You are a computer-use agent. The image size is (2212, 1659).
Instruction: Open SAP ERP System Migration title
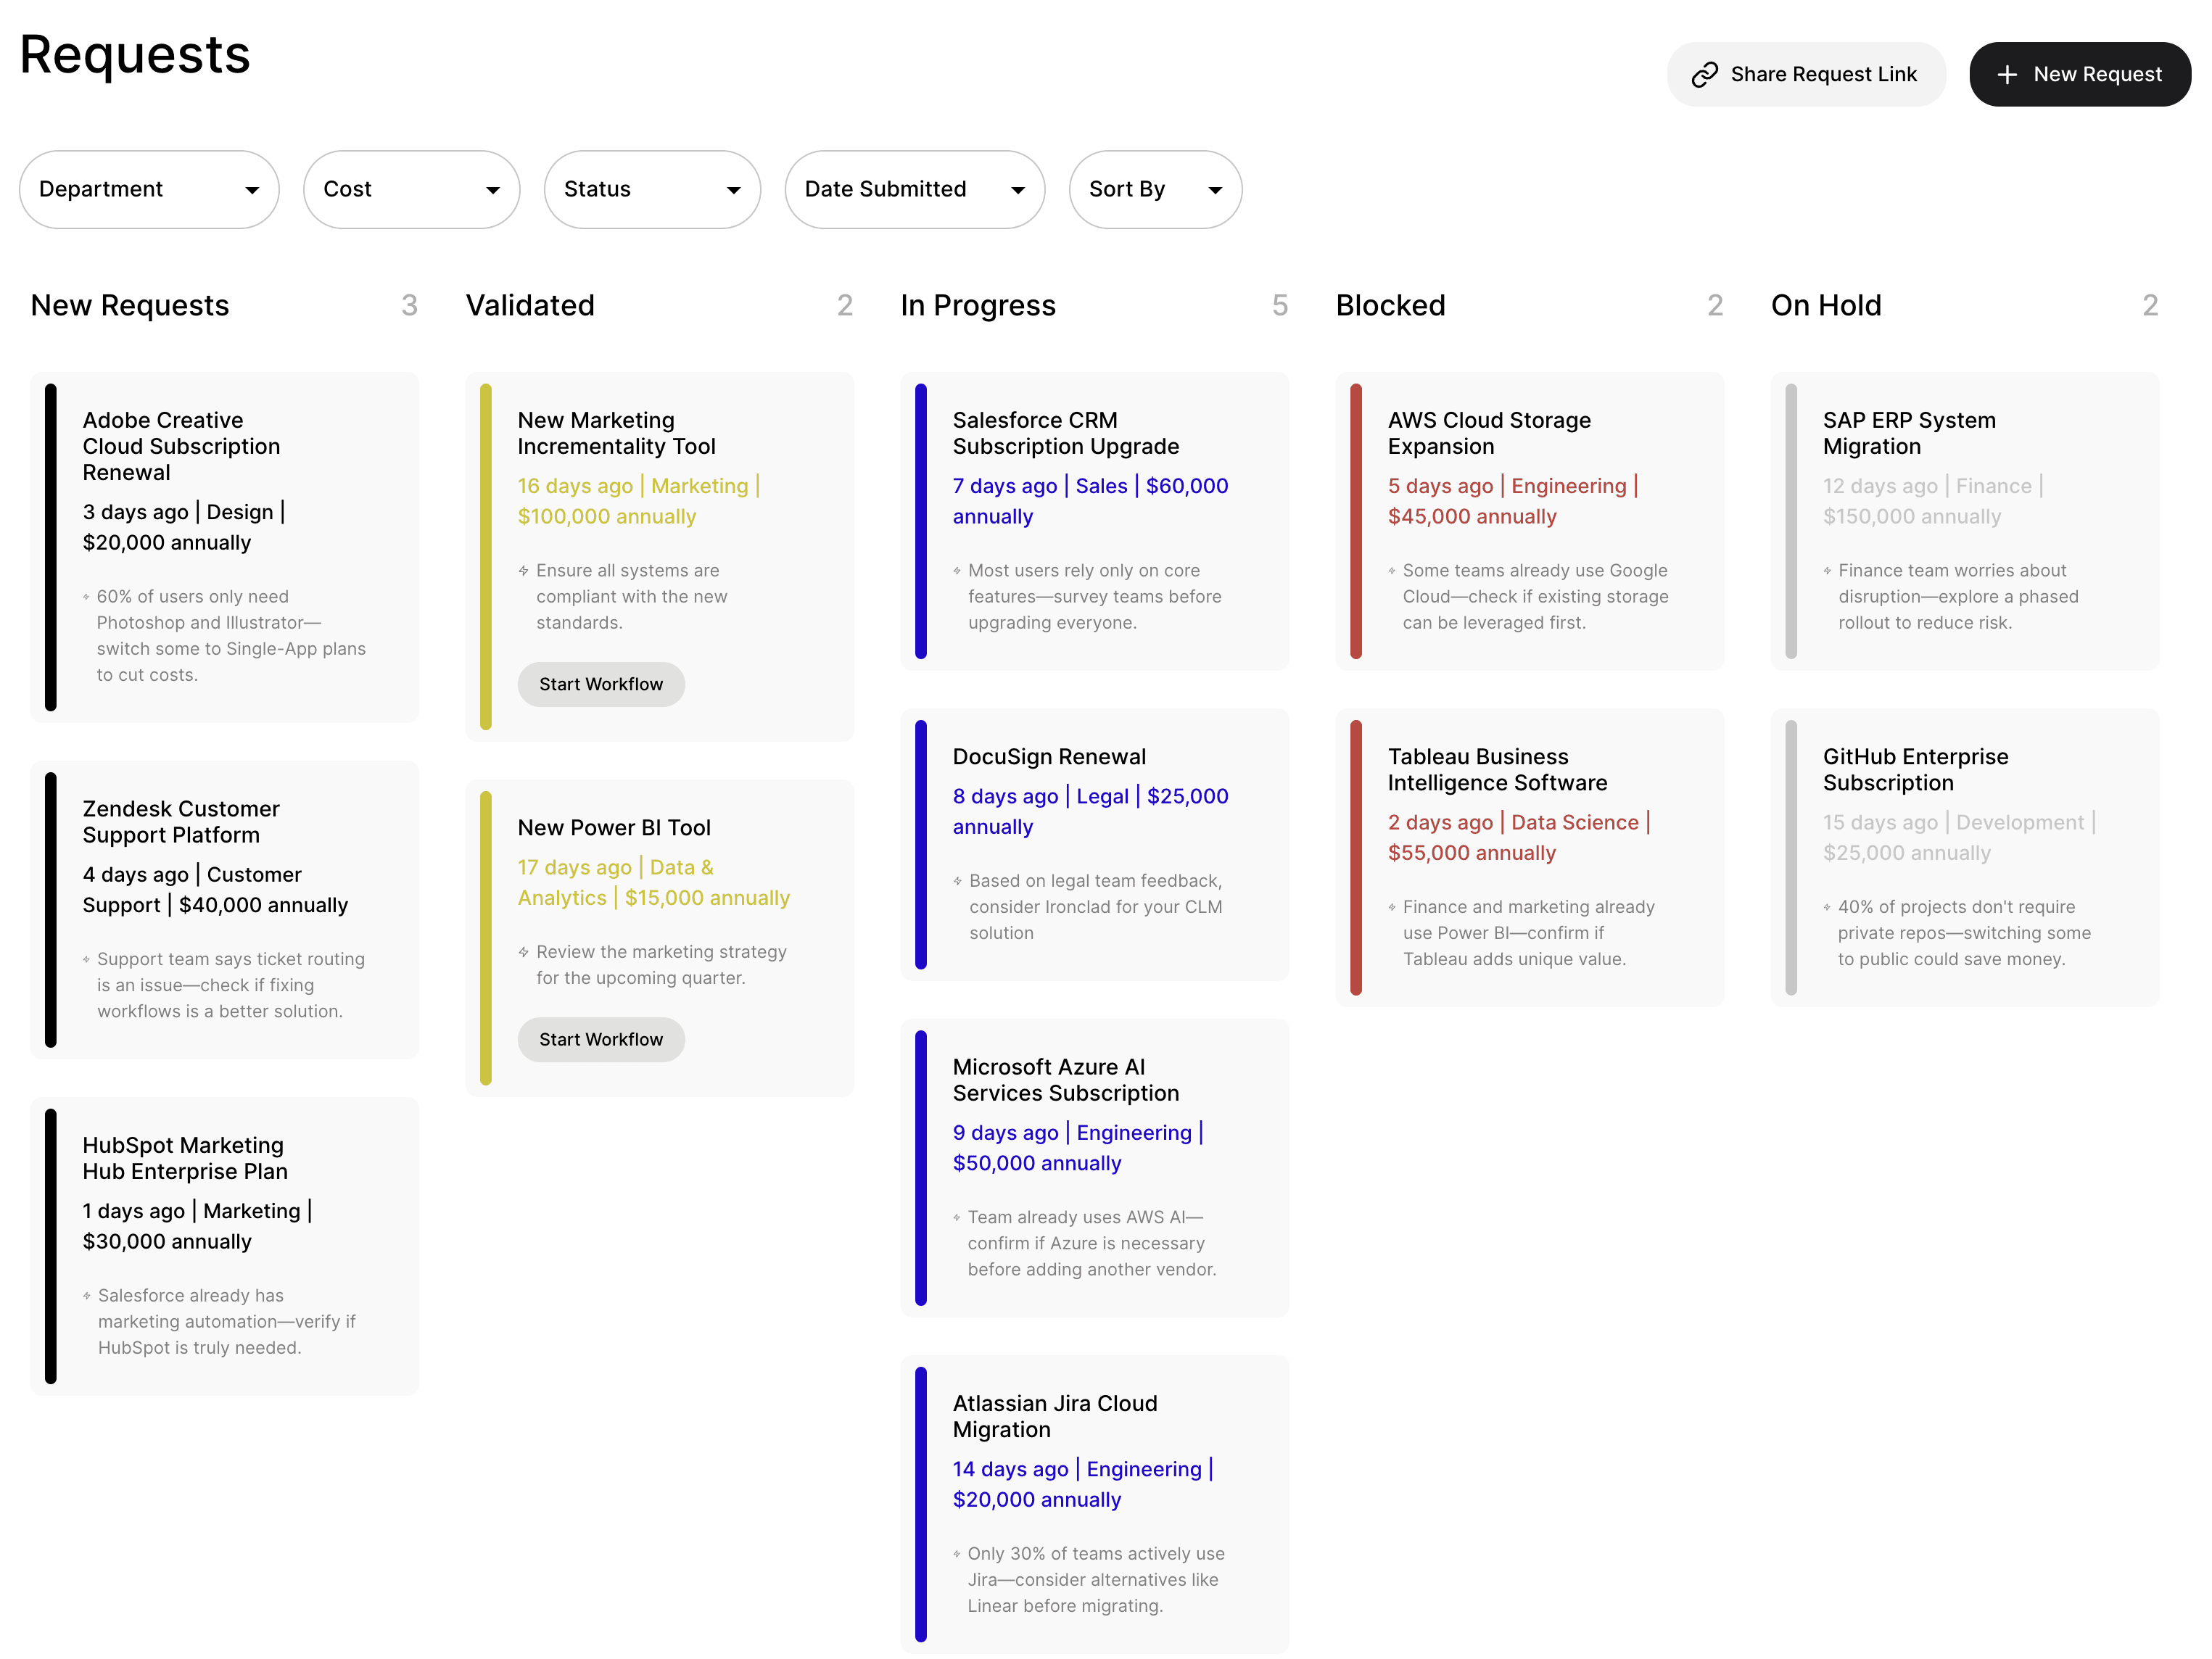pyautogui.click(x=1909, y=434)
